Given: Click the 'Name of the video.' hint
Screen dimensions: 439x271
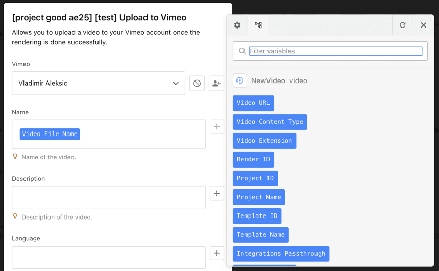Looking at the screenshot, I should [x=48, y=157].
